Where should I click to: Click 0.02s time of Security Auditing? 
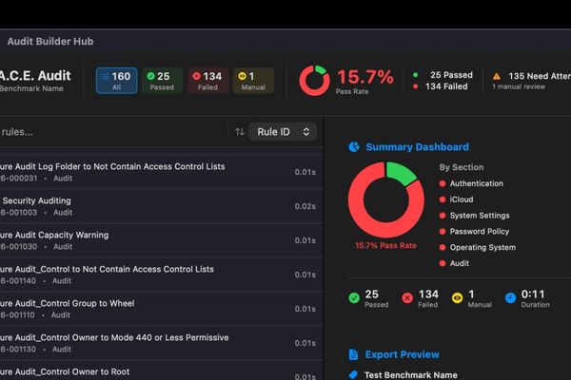[305, 206]
